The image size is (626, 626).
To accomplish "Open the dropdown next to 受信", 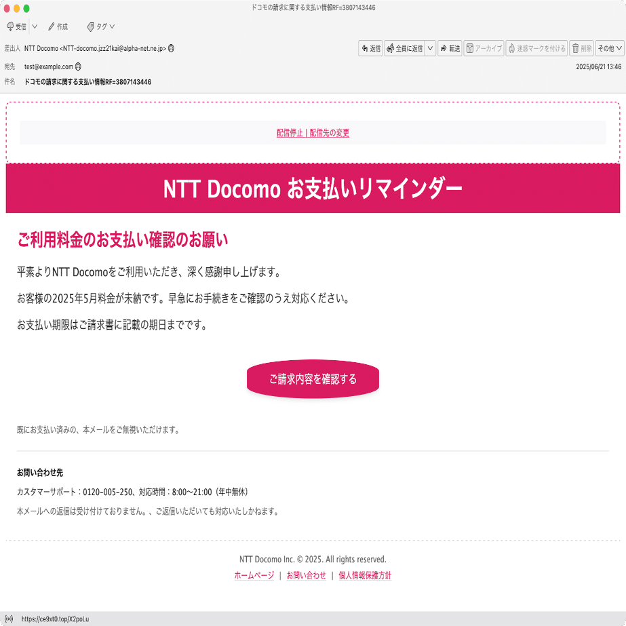I will 35,26.
